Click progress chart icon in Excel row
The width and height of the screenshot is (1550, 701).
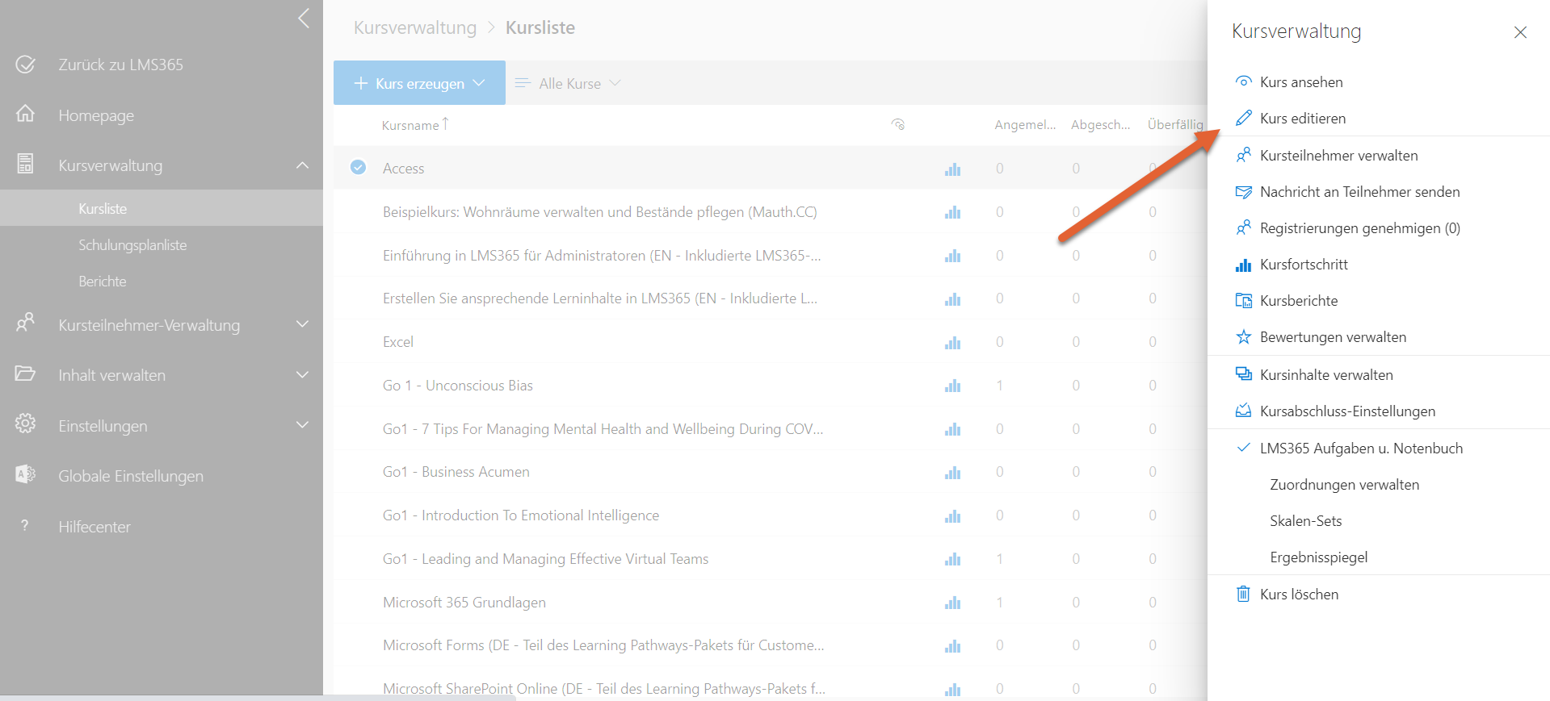coord(953,342)
